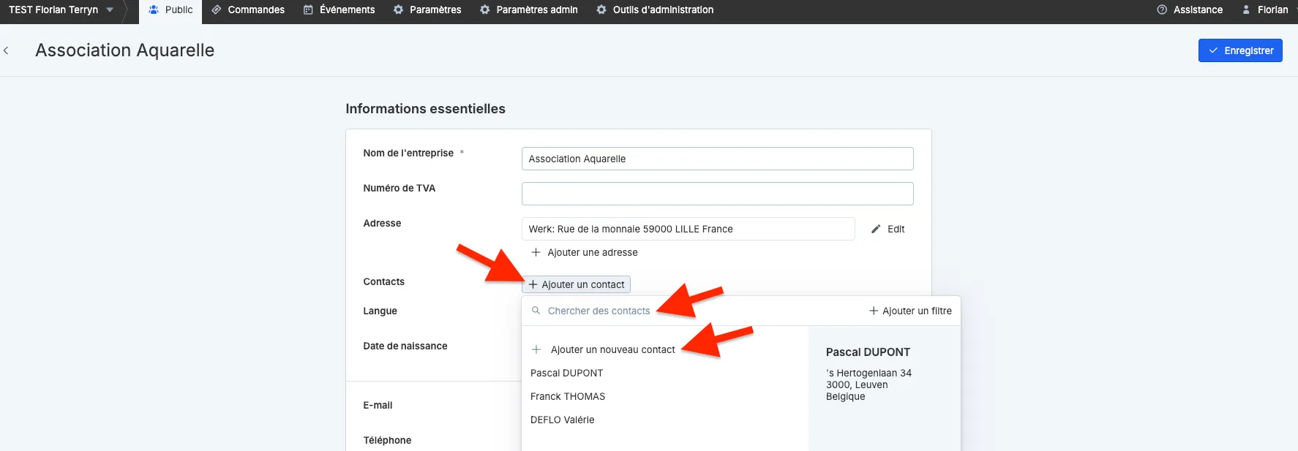
Task: Click the Numéro de TVA input field
Action: [x=717, y=194]
